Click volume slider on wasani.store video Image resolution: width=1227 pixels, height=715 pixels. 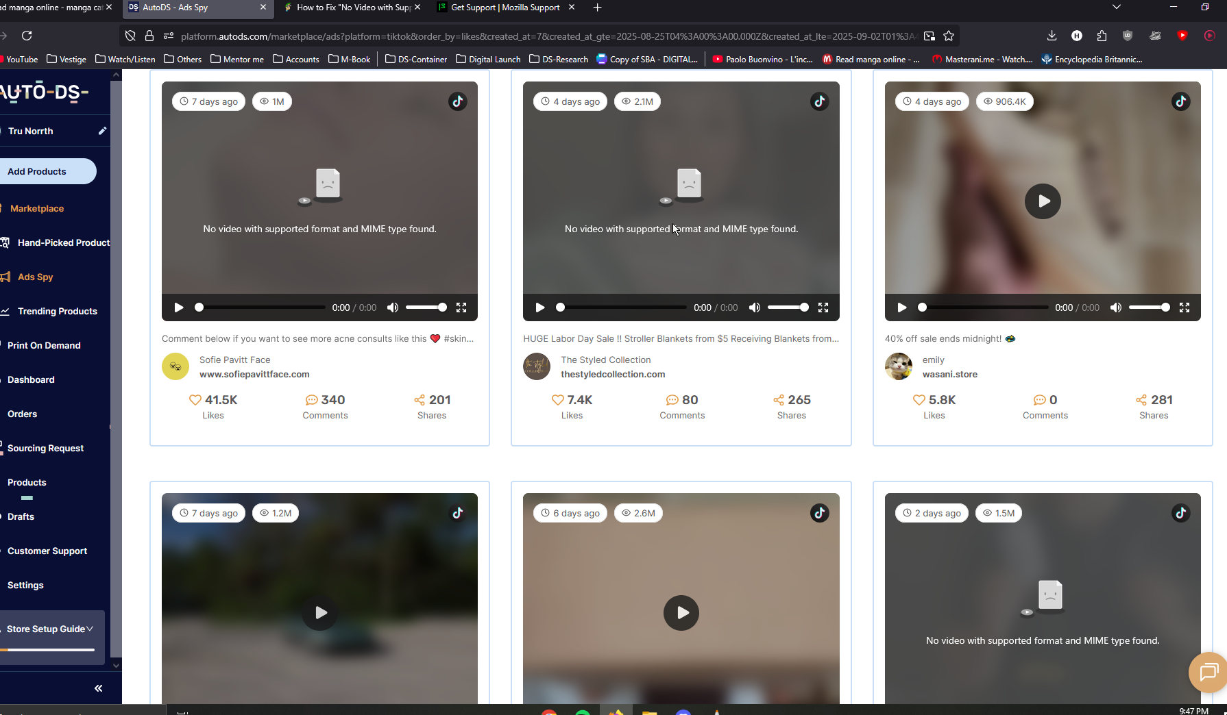click(1150, 308)
